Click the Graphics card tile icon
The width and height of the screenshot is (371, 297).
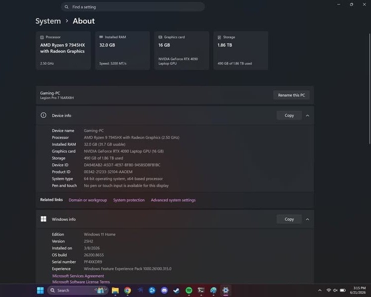point(160,37)
